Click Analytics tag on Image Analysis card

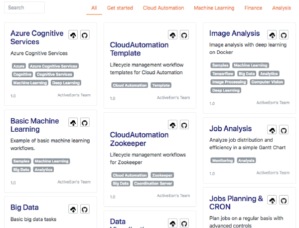[x=269, y=74]
